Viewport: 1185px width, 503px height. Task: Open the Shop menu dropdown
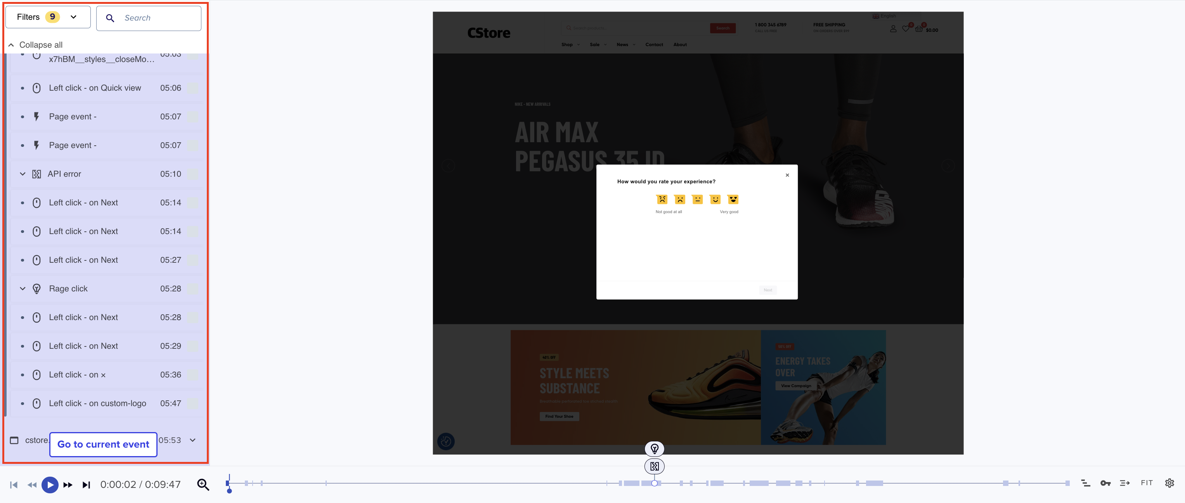pos(570,45)
